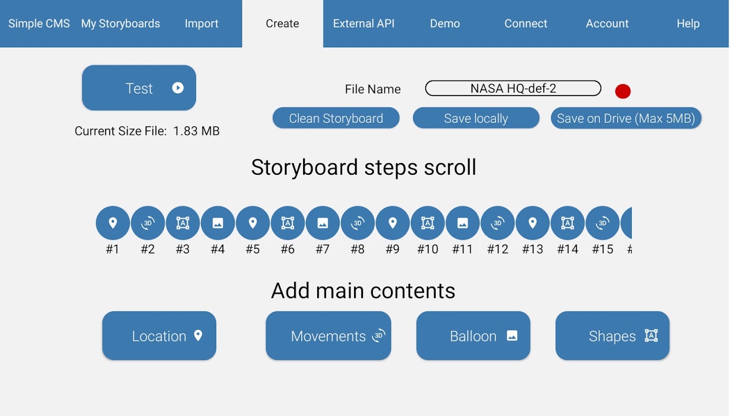This screenshot has height=416, width=730.
Task: Select step #10 shapes icon
Action: (427, 223)
